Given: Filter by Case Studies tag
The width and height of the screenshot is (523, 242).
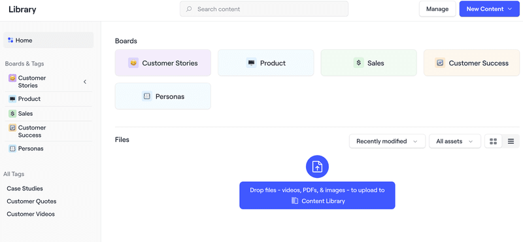Looking at the screenshot, I should point(25,188).
